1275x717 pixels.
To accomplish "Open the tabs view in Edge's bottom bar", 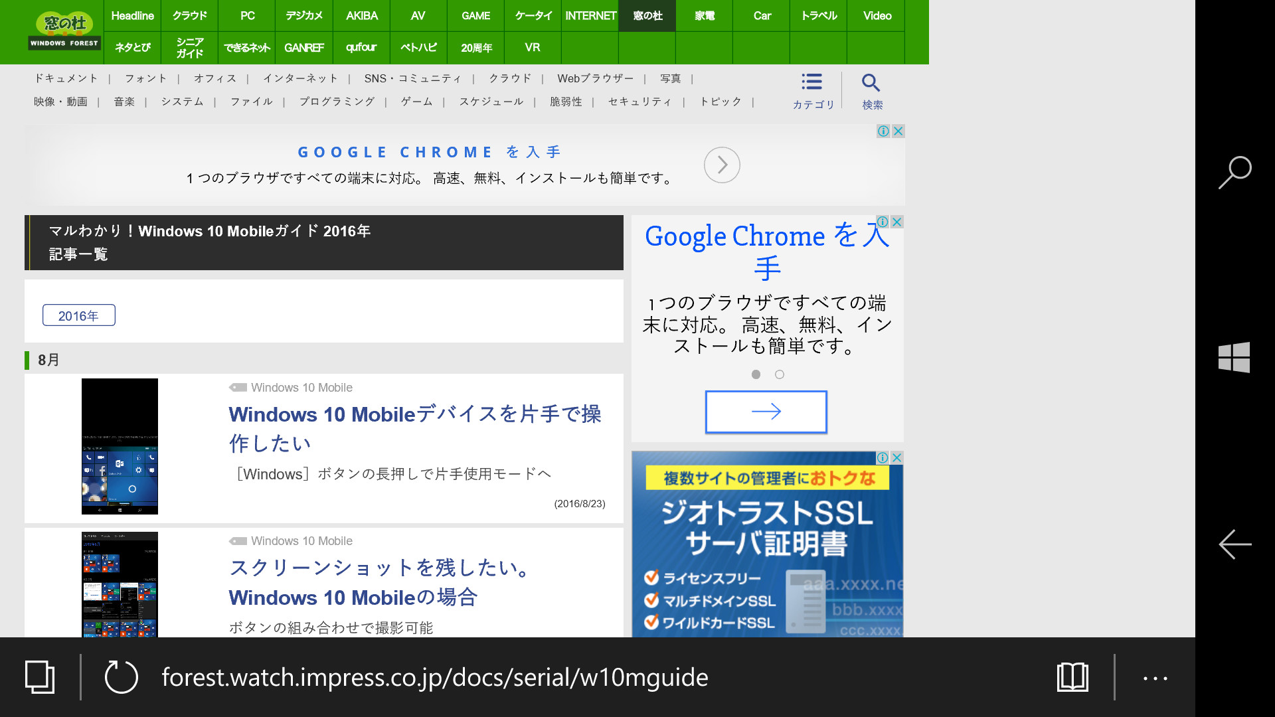I will click(x=39, y=677).
